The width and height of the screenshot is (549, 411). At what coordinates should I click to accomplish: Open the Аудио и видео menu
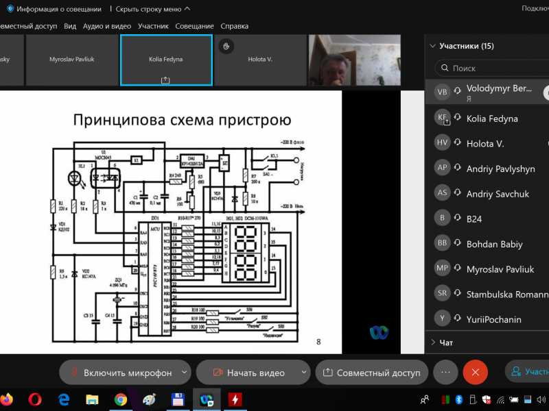click(x=107, y=26)
